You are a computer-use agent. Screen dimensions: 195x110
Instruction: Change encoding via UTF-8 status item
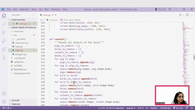pyautogui.click(x=140, y=108)
